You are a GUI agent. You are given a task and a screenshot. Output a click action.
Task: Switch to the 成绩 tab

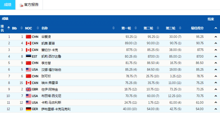point(8,5)
